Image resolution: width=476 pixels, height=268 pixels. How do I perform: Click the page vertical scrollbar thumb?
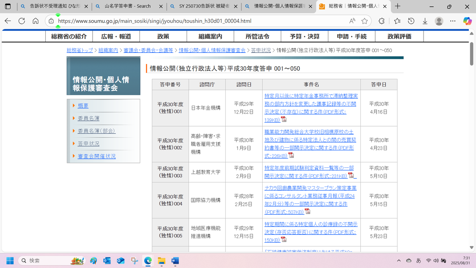tap(472, 54)
